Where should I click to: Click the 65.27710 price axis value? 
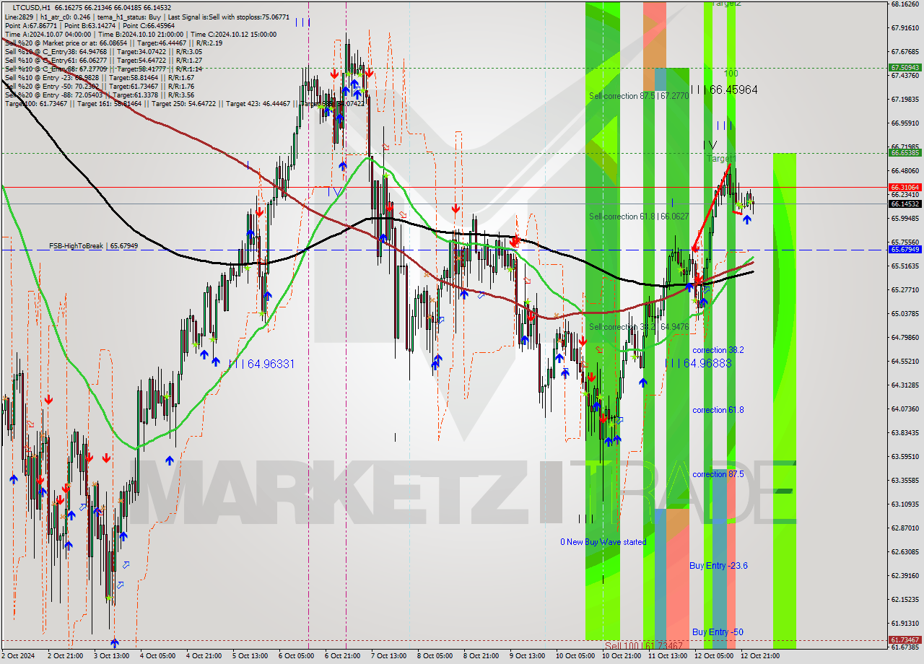coord(905,289)
